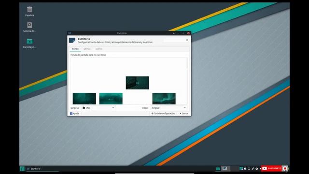309x174 pixels.
Task: Switch to the Menús tab
Action: (x=87, y=49)
